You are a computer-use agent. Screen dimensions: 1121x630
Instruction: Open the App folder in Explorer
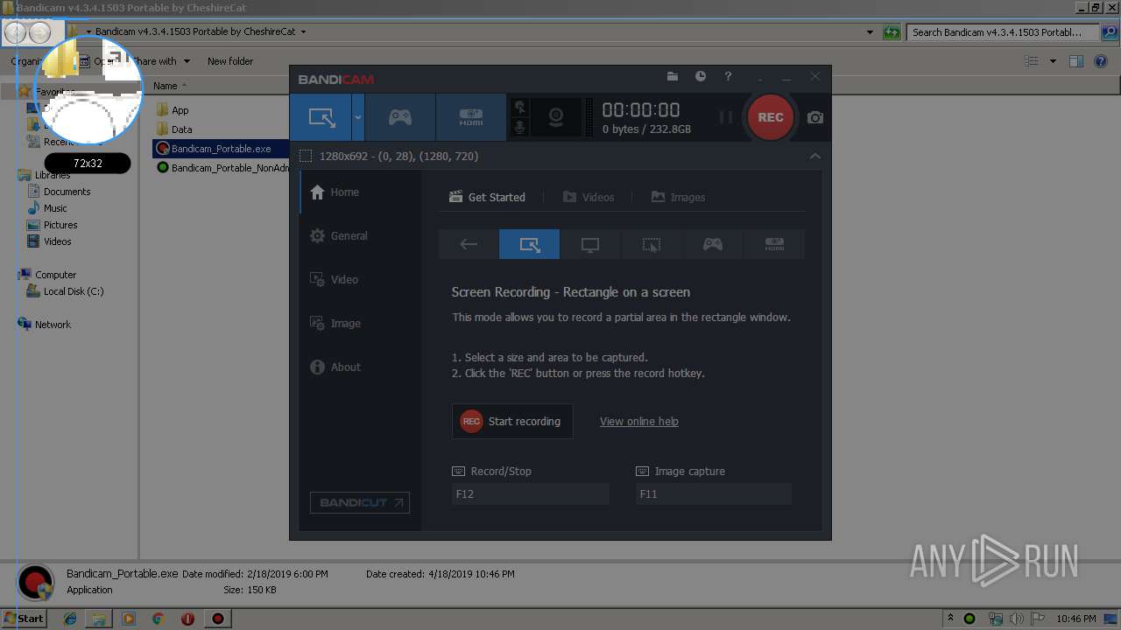tap(172, 110)
